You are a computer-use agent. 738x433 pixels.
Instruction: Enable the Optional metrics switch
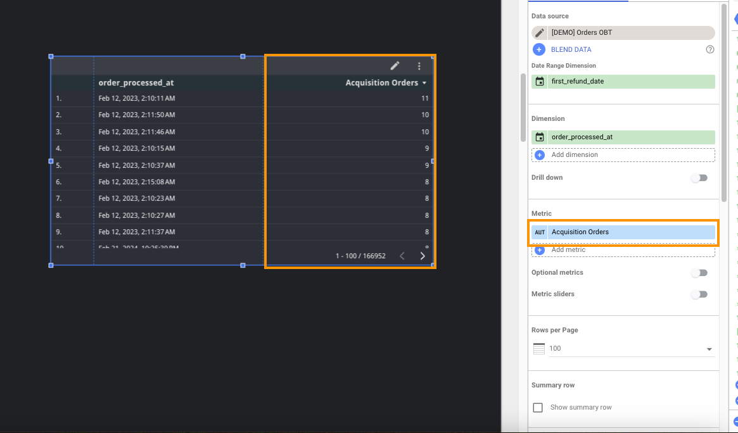click(x=699, y=273)
